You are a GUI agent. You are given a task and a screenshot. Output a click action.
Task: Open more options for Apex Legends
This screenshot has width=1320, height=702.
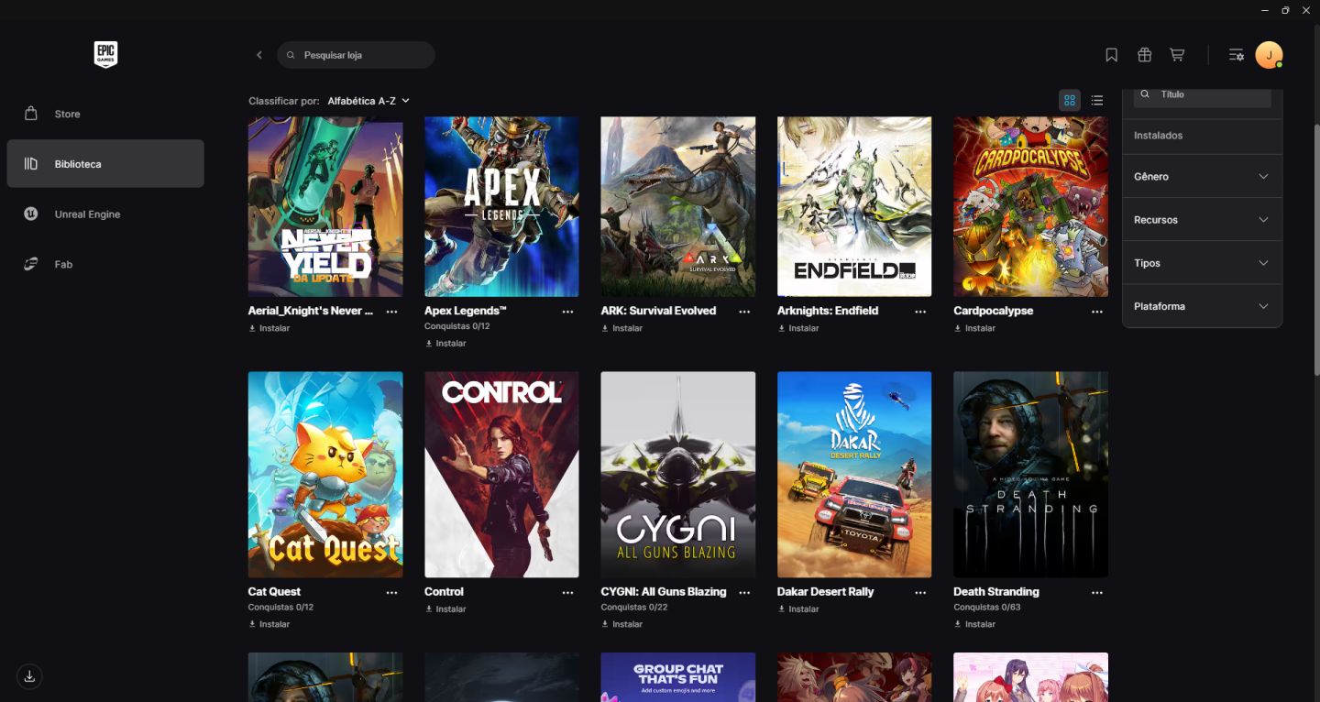(x=568, y=312)
